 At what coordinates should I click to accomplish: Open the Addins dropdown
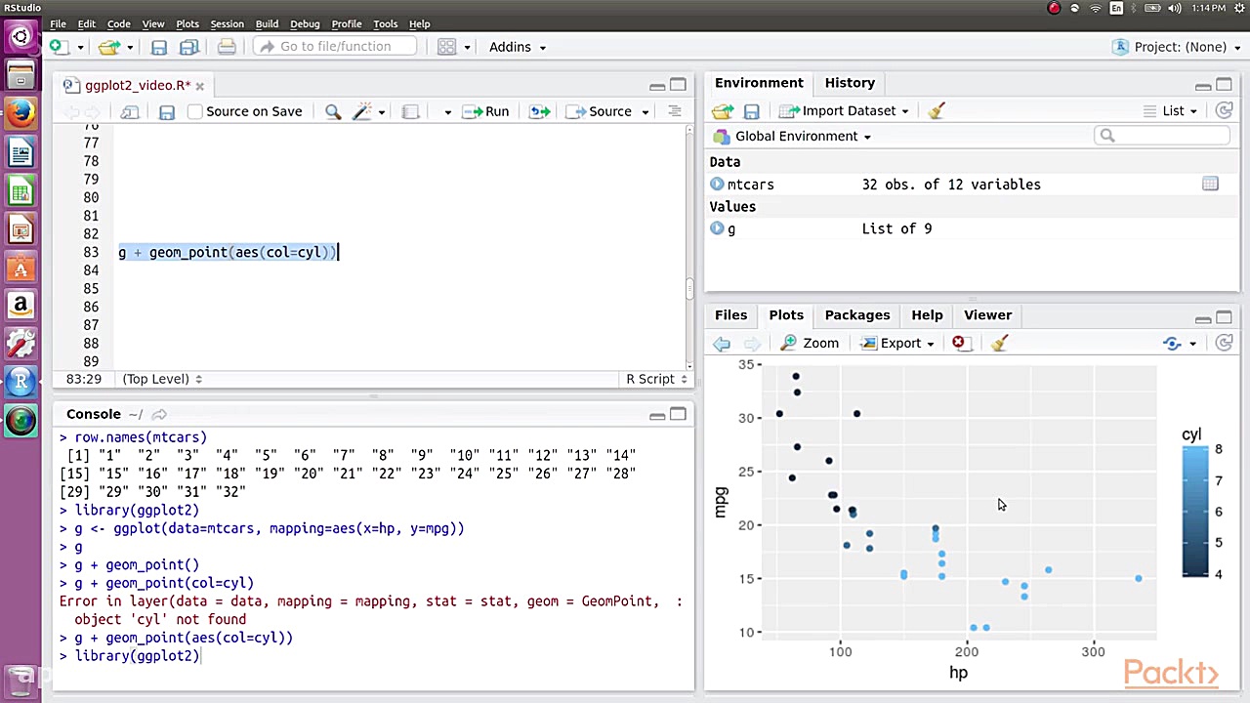[x=517, y=47]
